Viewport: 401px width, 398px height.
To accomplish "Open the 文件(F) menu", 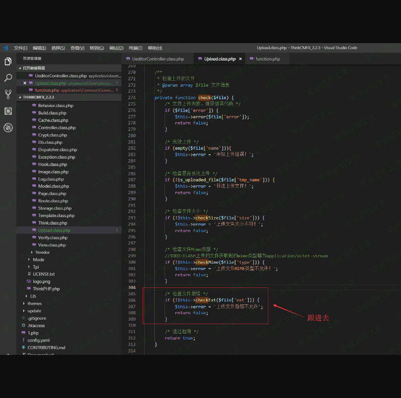I will tap(20, 48).
